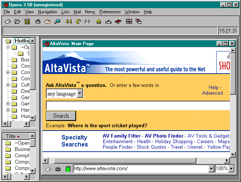Expand the second Con folder in the tree
241x182 pixels.
pyautogui.click(x=8, y=72)
